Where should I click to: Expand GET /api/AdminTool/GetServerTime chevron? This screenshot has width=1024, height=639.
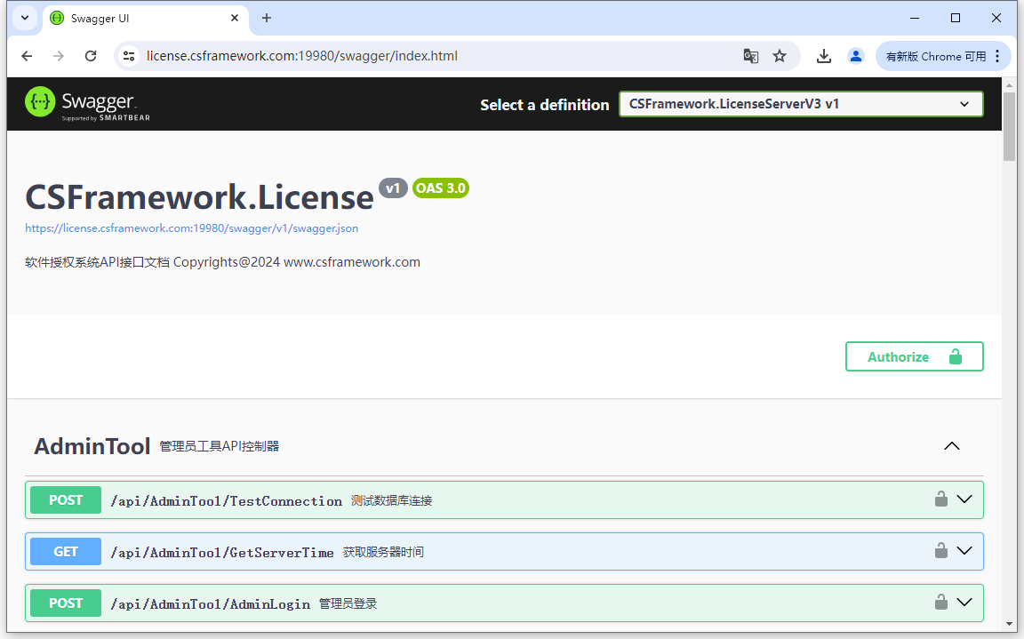(964, 552)
